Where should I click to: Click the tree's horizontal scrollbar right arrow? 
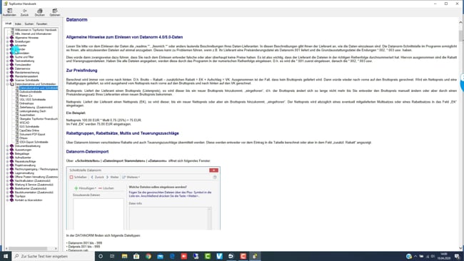coord(56,249)
